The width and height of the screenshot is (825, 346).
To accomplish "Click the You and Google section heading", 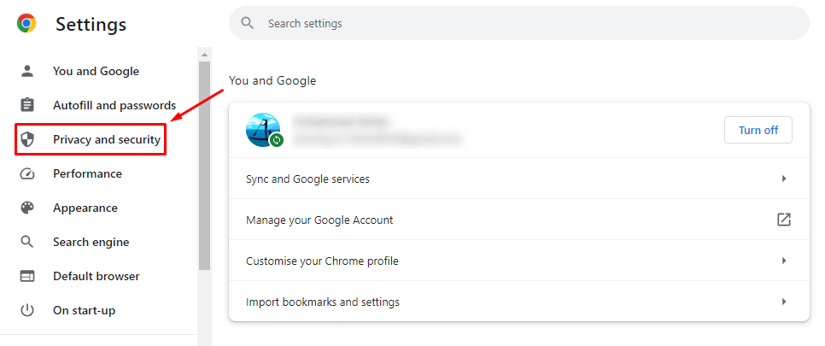I will point(272,80).
